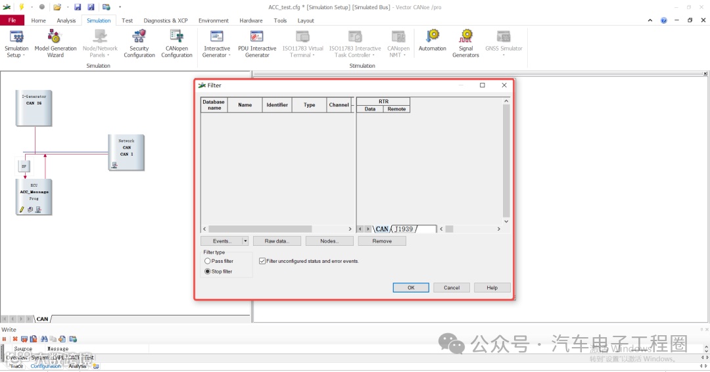Switch to the Configuration desktop tab
This screenshot has width=710, height=372.
click(46, 366)
